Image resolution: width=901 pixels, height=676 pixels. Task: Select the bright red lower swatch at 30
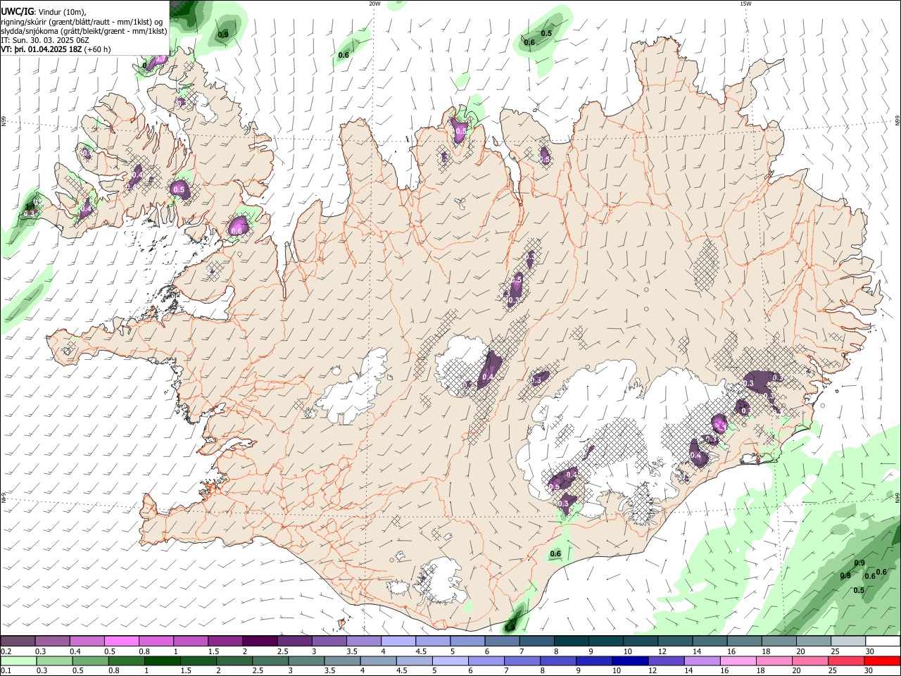coord(883,661)
